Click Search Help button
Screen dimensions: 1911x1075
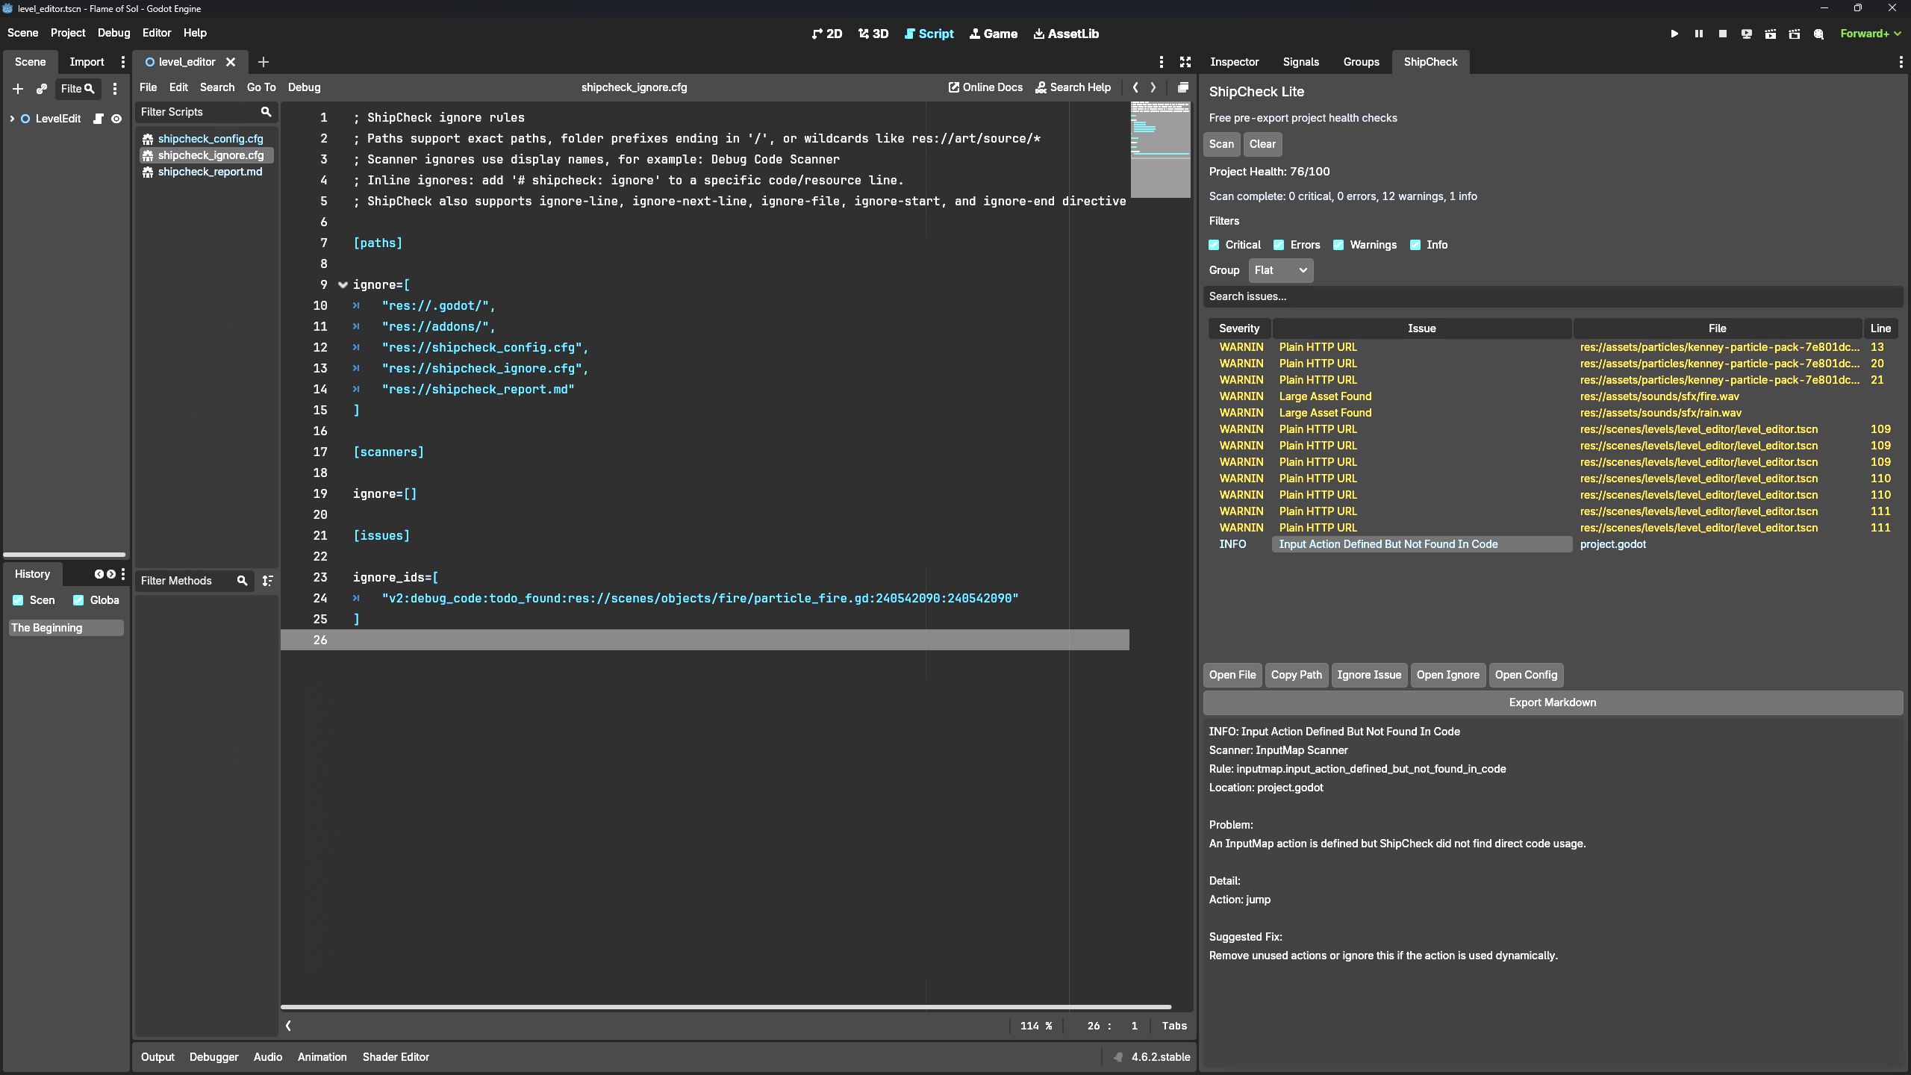[1073, 87]
